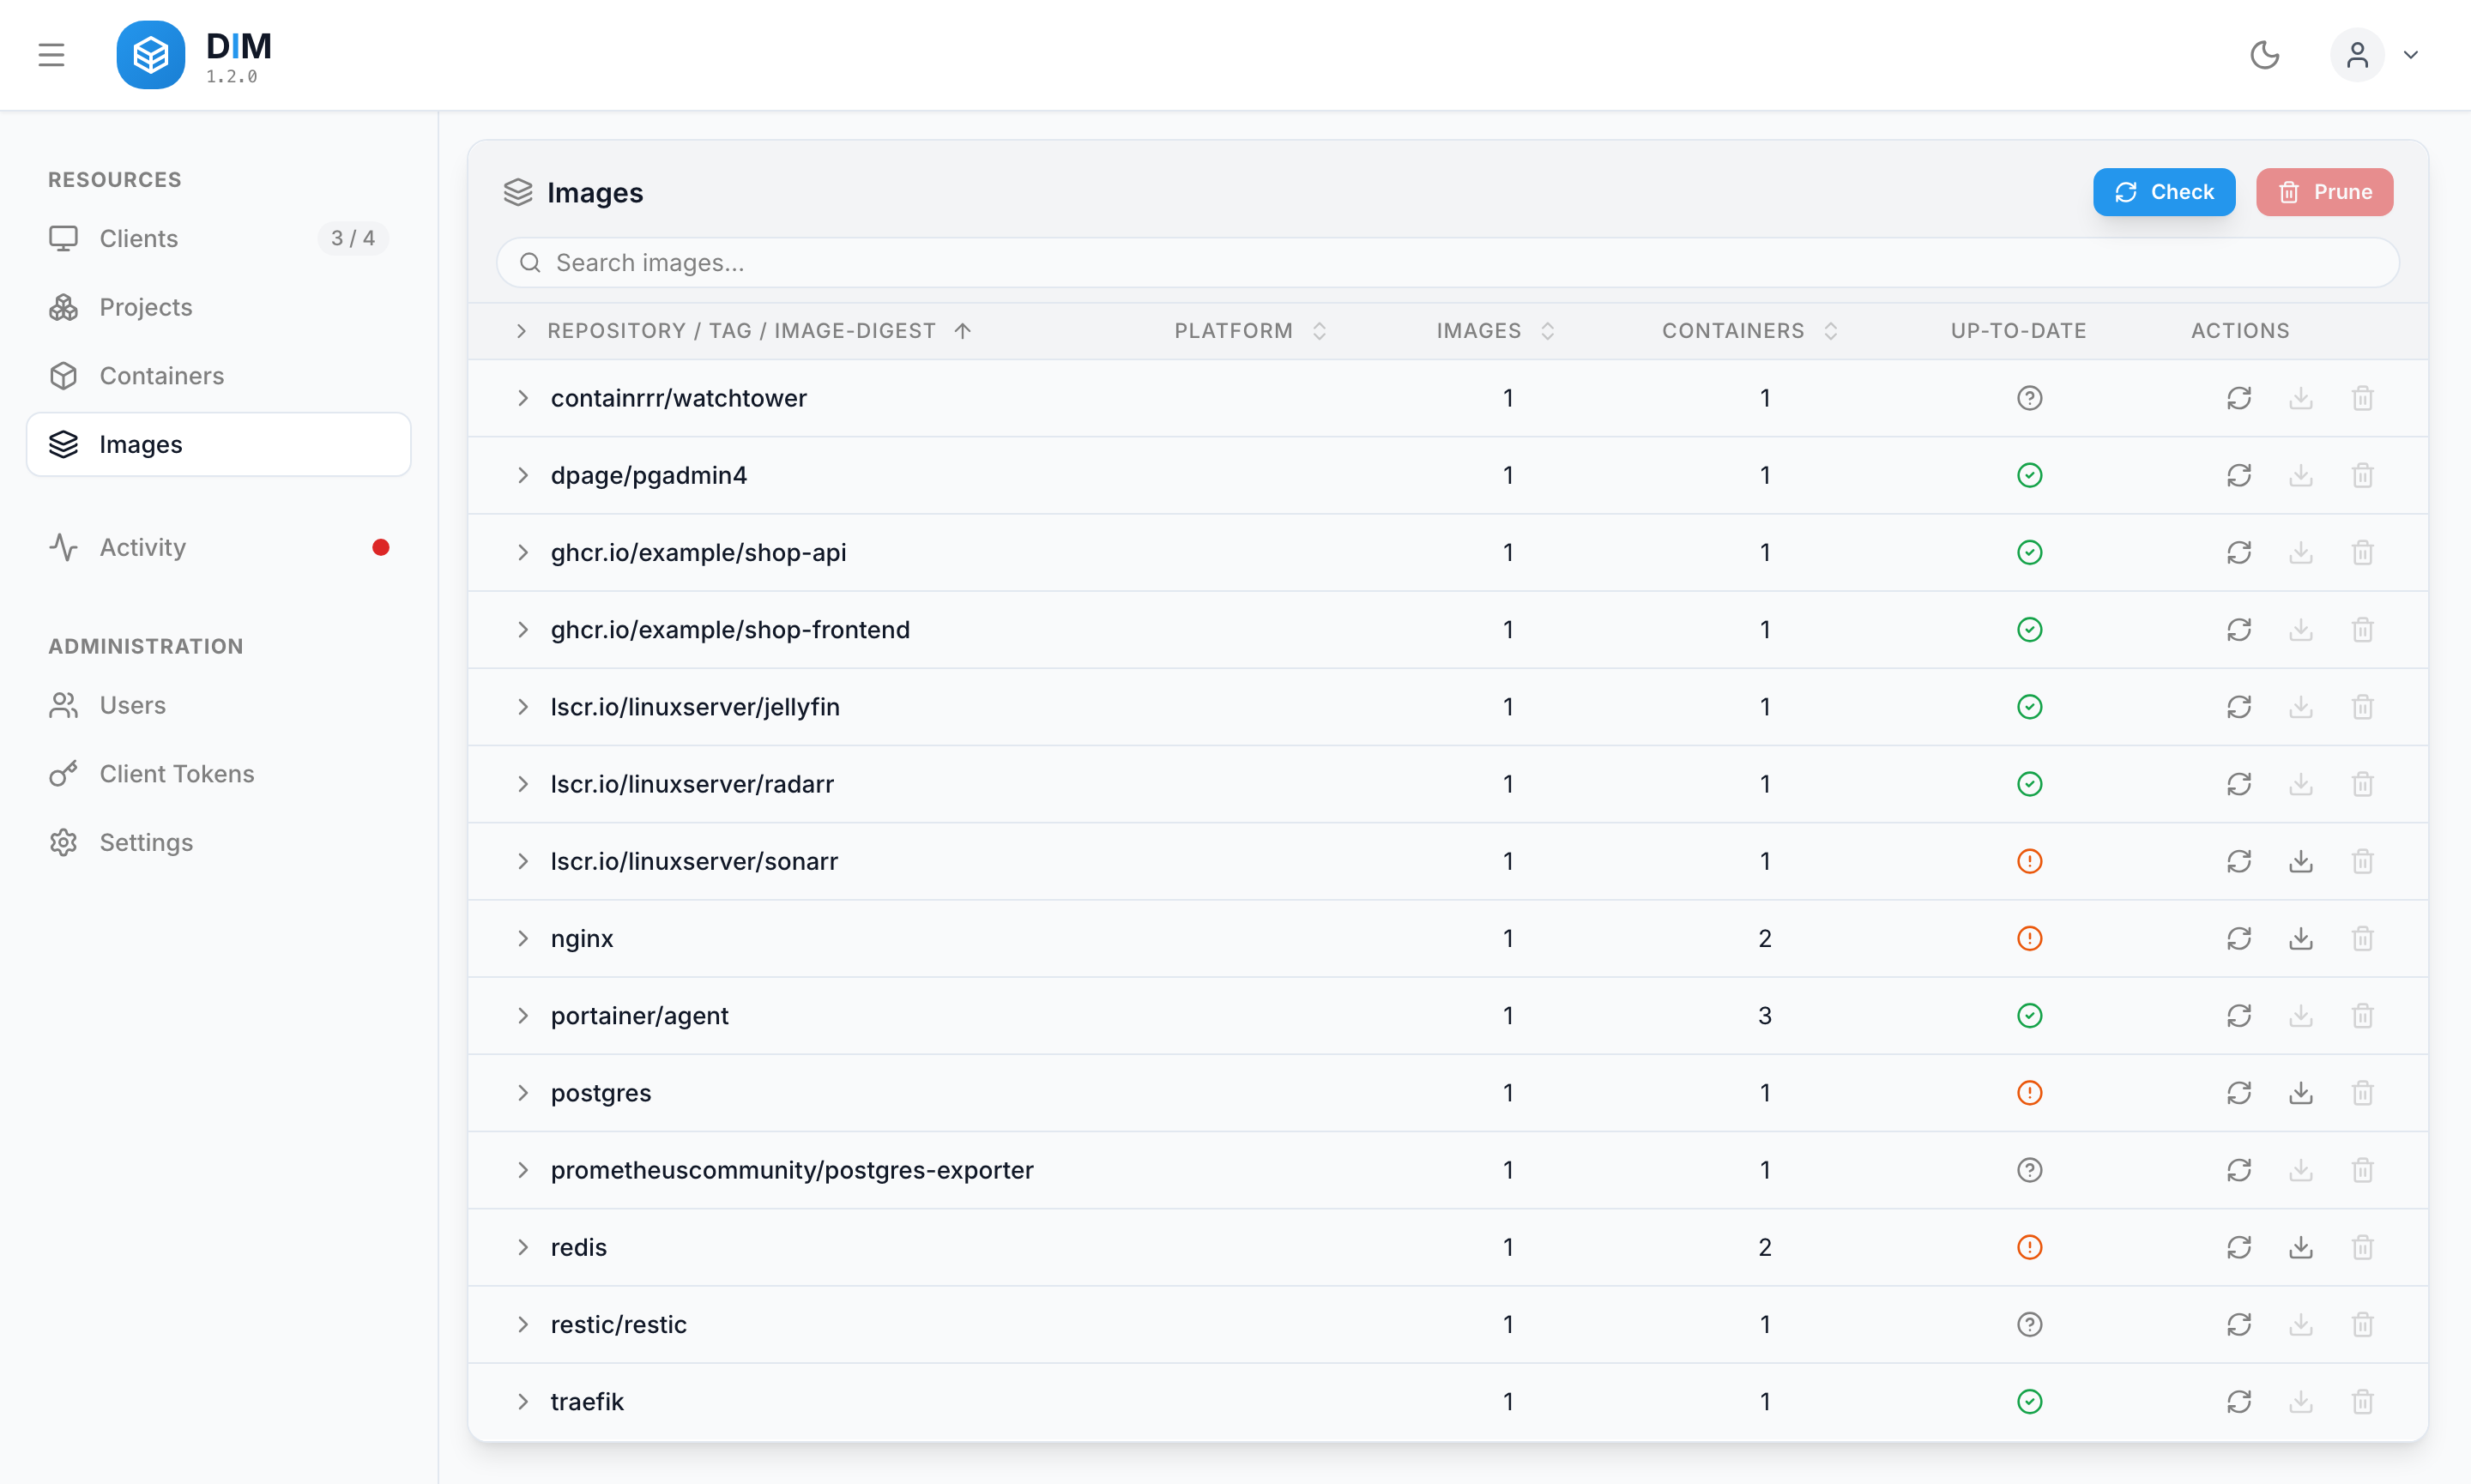Screen dimensions: 2471x1484
Task: Switch to dark mode moon icon
Action: point(2264,55)
